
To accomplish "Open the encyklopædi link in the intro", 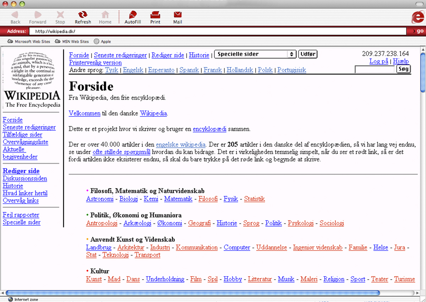I will (x=209, y=129).
